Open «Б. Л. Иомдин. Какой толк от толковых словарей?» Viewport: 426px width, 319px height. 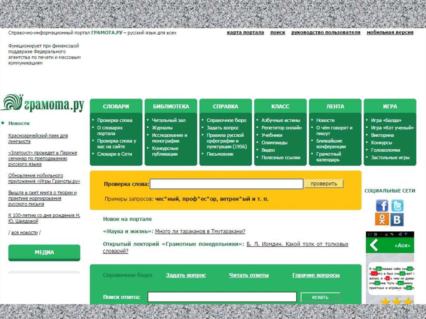pos(225,247)
